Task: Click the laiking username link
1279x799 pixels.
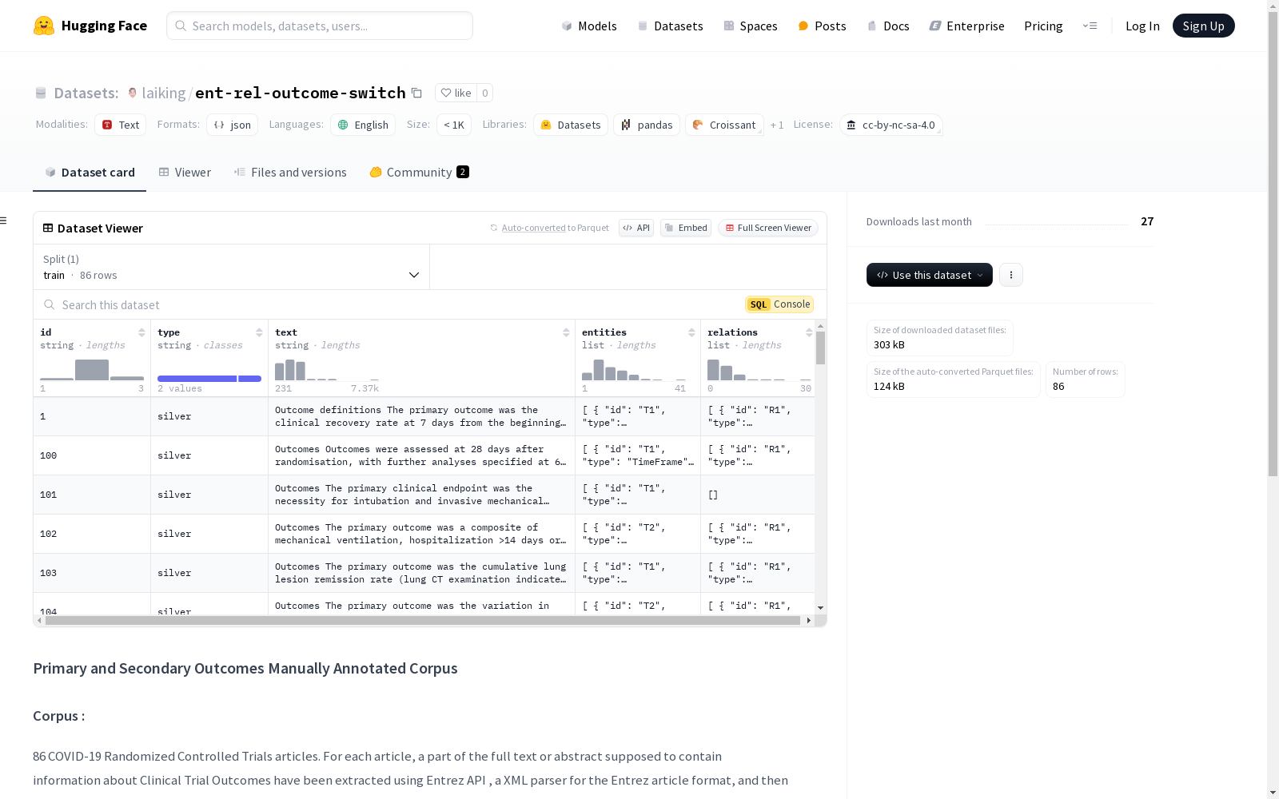Action: [x=164, y=93]
